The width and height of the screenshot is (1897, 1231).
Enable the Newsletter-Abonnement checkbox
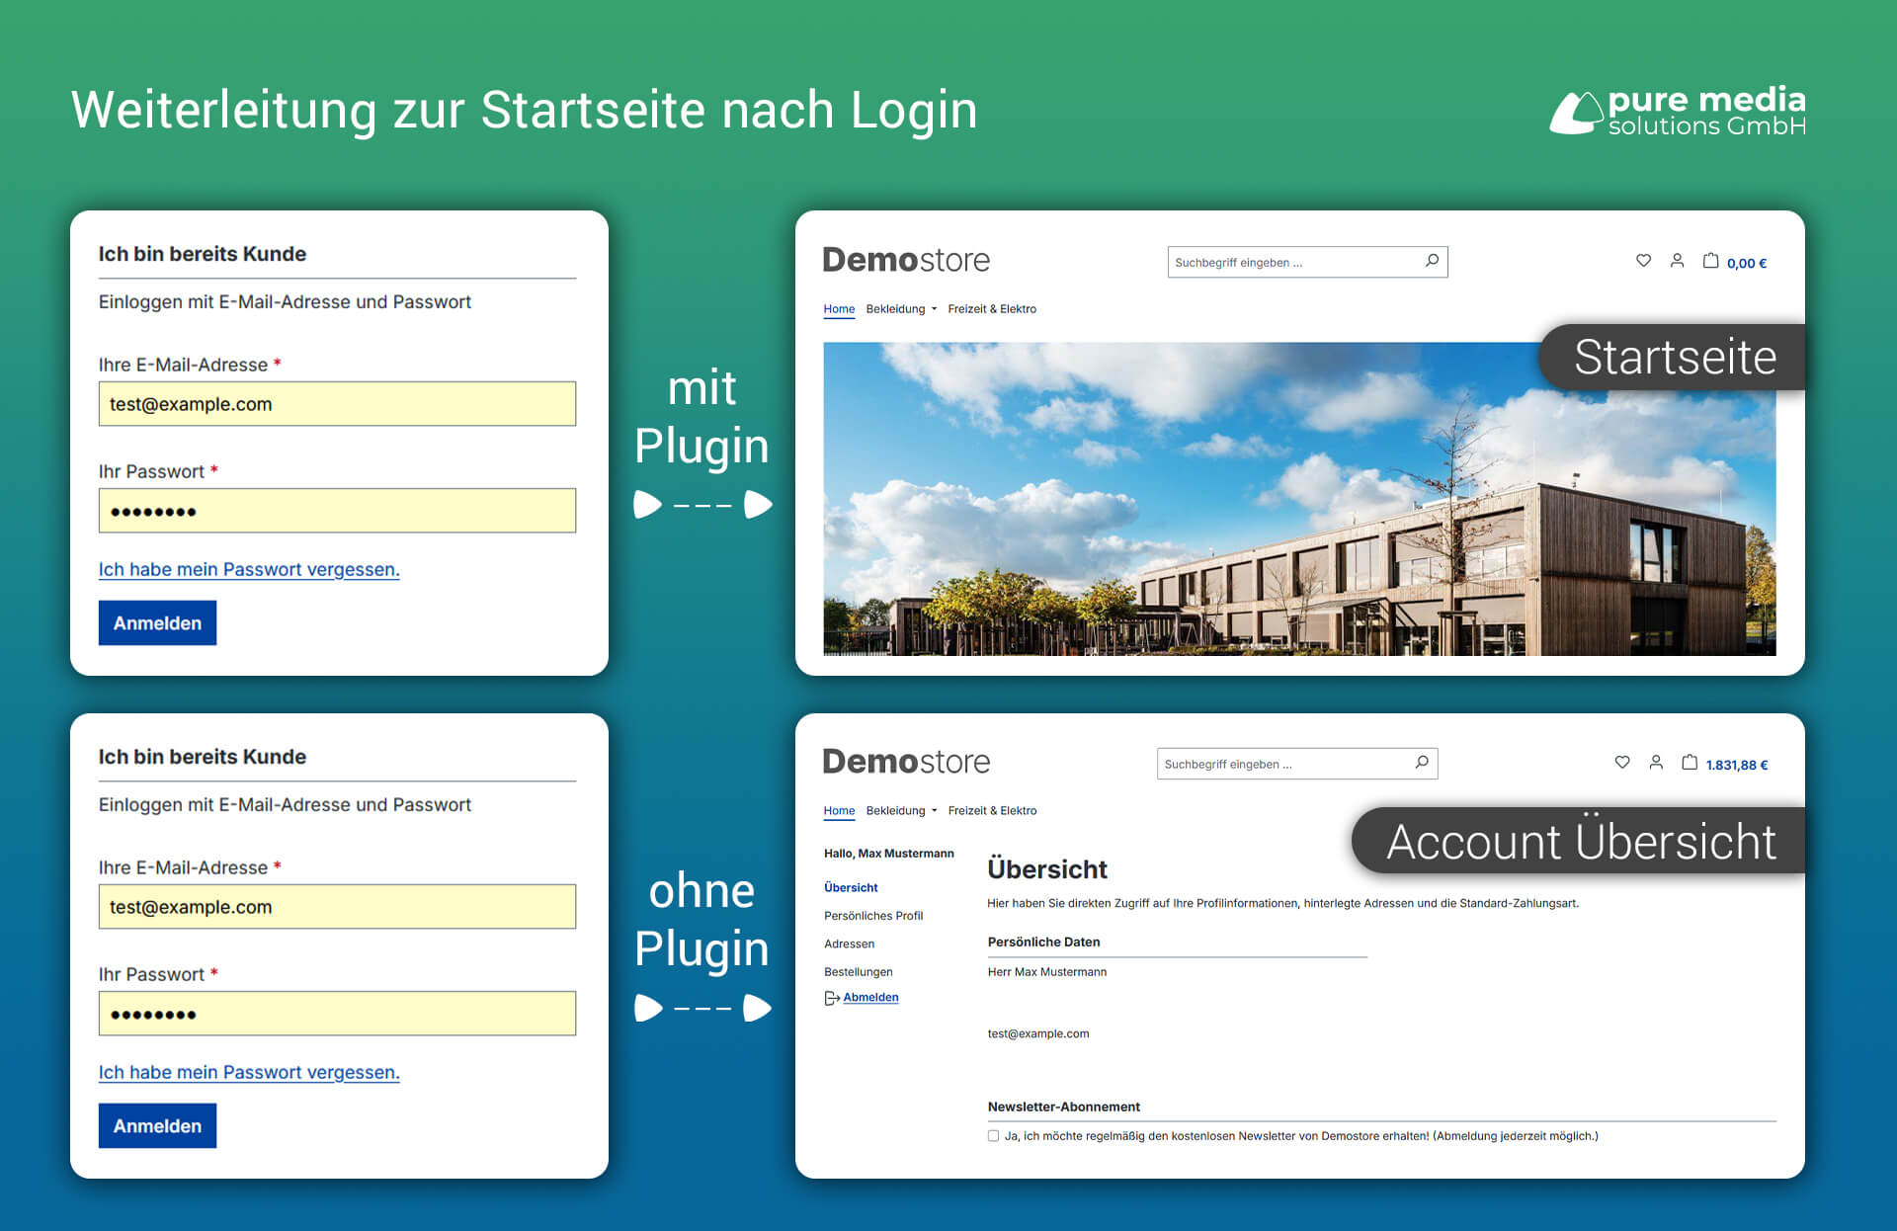[x=992, y=1136]
